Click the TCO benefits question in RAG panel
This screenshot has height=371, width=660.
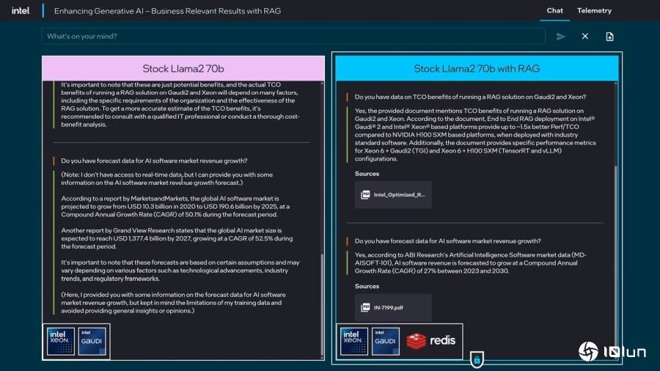[470, 97]
